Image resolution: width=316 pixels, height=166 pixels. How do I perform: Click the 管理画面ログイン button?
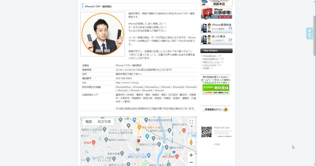point(216,110)
